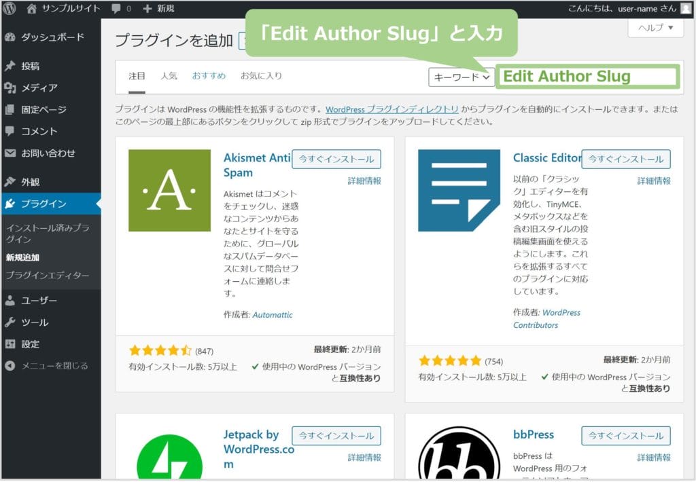Image resolution: width=696 pixels, height=482 pixels.
Task: Click the plus icon for 新規
Action: pos(147,8)
